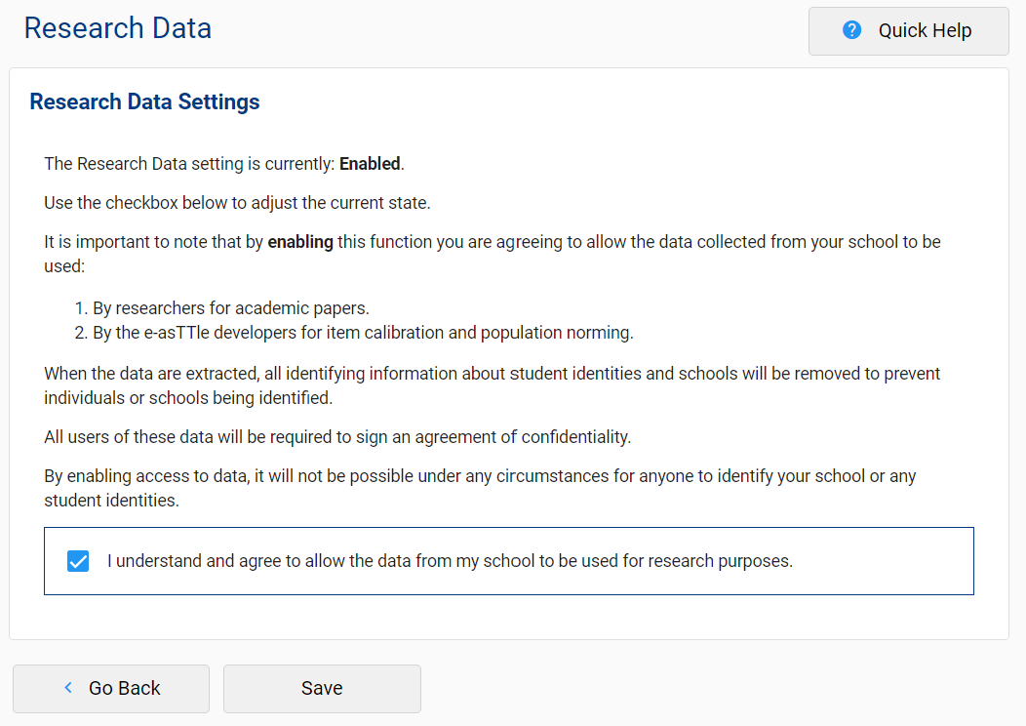Click the Save button
This screenshot has width=1026, height=726.
coord(322,688)
